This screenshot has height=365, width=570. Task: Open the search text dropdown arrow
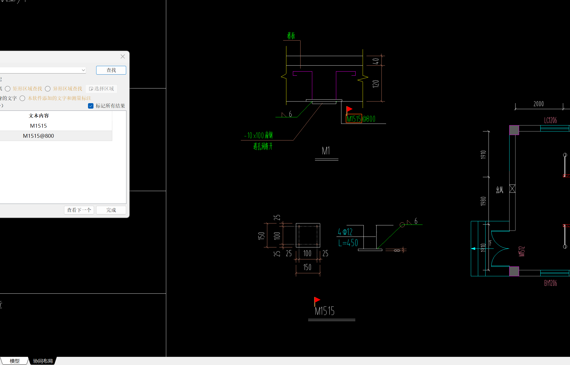[x=83, y=70]
